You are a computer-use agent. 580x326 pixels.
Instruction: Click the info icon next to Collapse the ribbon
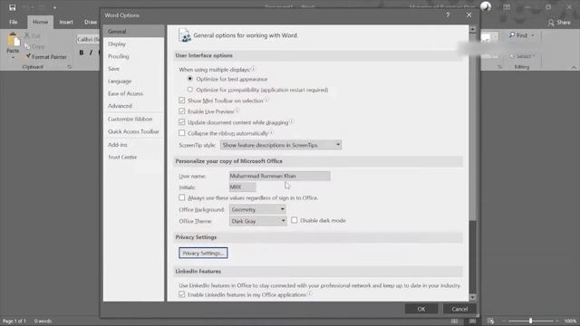(x=272, y=132)
